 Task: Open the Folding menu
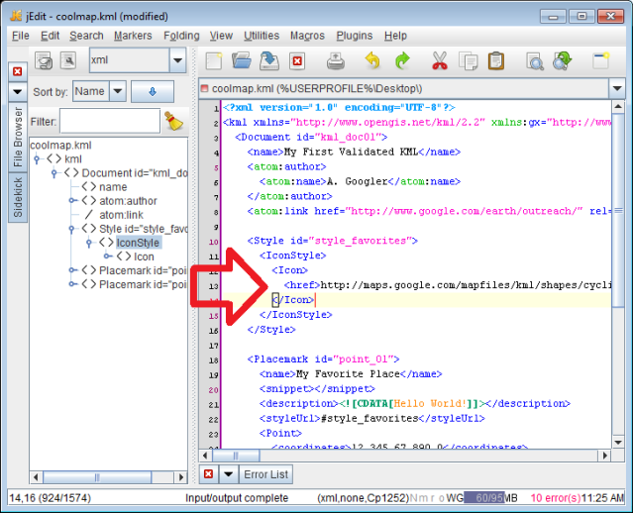181,36
